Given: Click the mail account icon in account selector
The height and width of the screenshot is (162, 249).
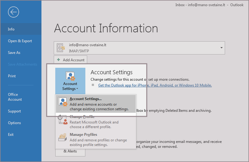Looking at the screenshot, I should point(61,48).
